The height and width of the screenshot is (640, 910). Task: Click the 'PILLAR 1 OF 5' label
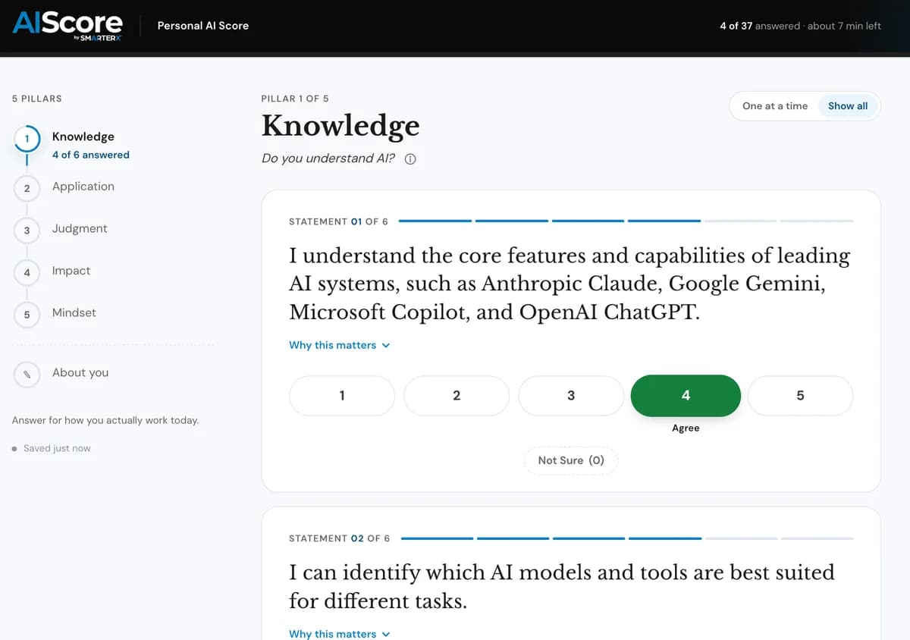coord(295,99)
